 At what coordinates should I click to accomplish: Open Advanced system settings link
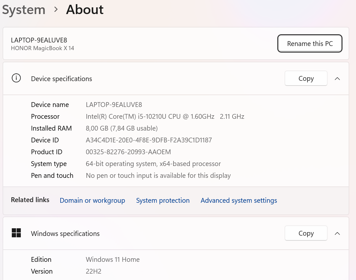click(239, 200)
